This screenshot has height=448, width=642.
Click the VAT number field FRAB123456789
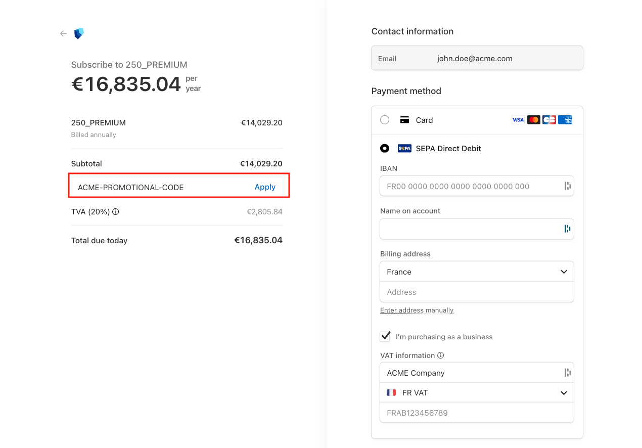click(x=477, y=413)
